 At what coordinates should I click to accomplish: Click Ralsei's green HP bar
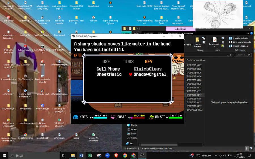176,118
